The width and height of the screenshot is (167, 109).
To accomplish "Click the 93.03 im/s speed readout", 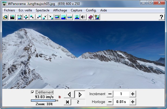I will [x=44, y=97].
